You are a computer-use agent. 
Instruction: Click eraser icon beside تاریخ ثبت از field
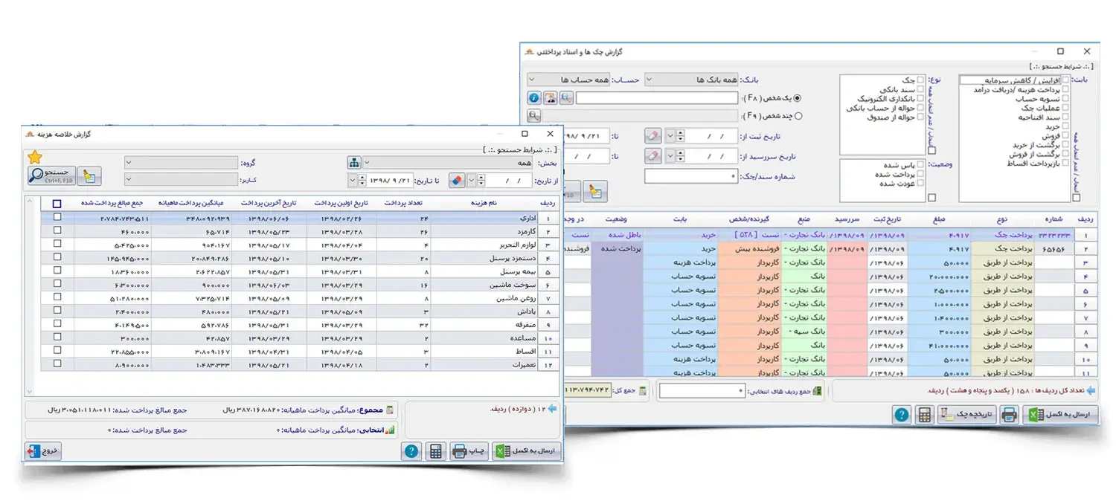652,136
